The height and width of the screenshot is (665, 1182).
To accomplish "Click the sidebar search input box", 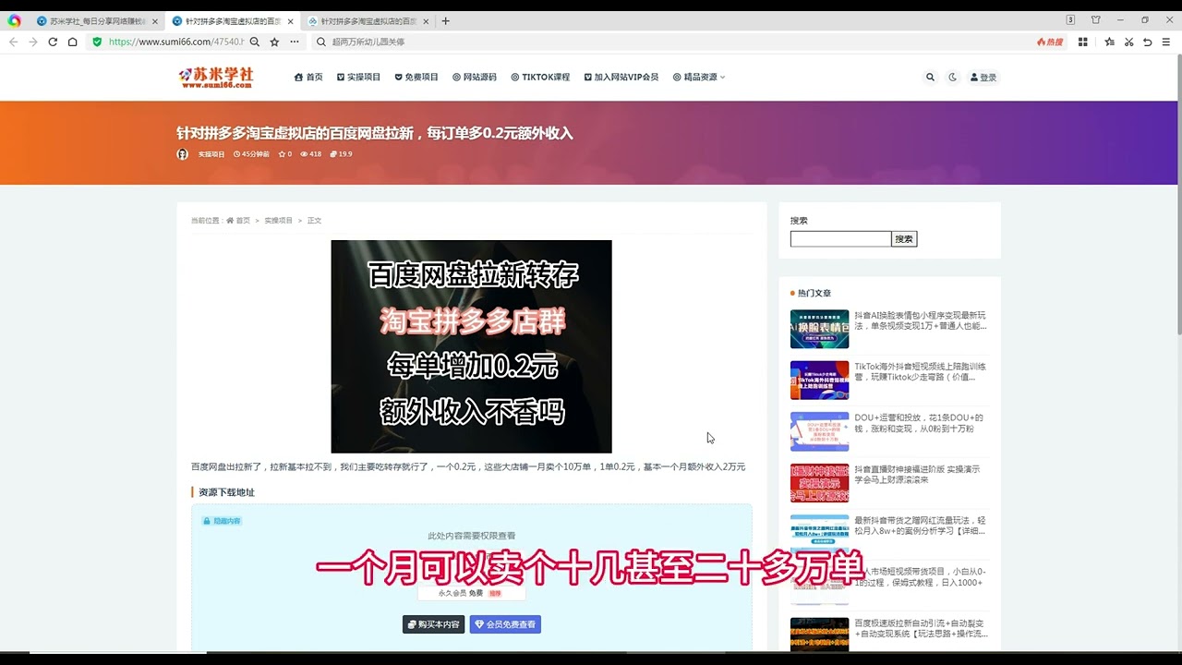I will coord(840,239).
